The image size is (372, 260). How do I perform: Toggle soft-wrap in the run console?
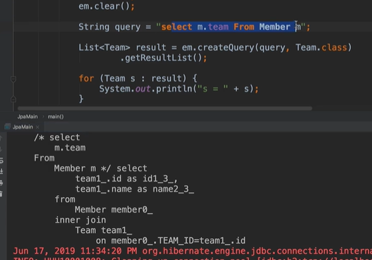pos(1,161)
